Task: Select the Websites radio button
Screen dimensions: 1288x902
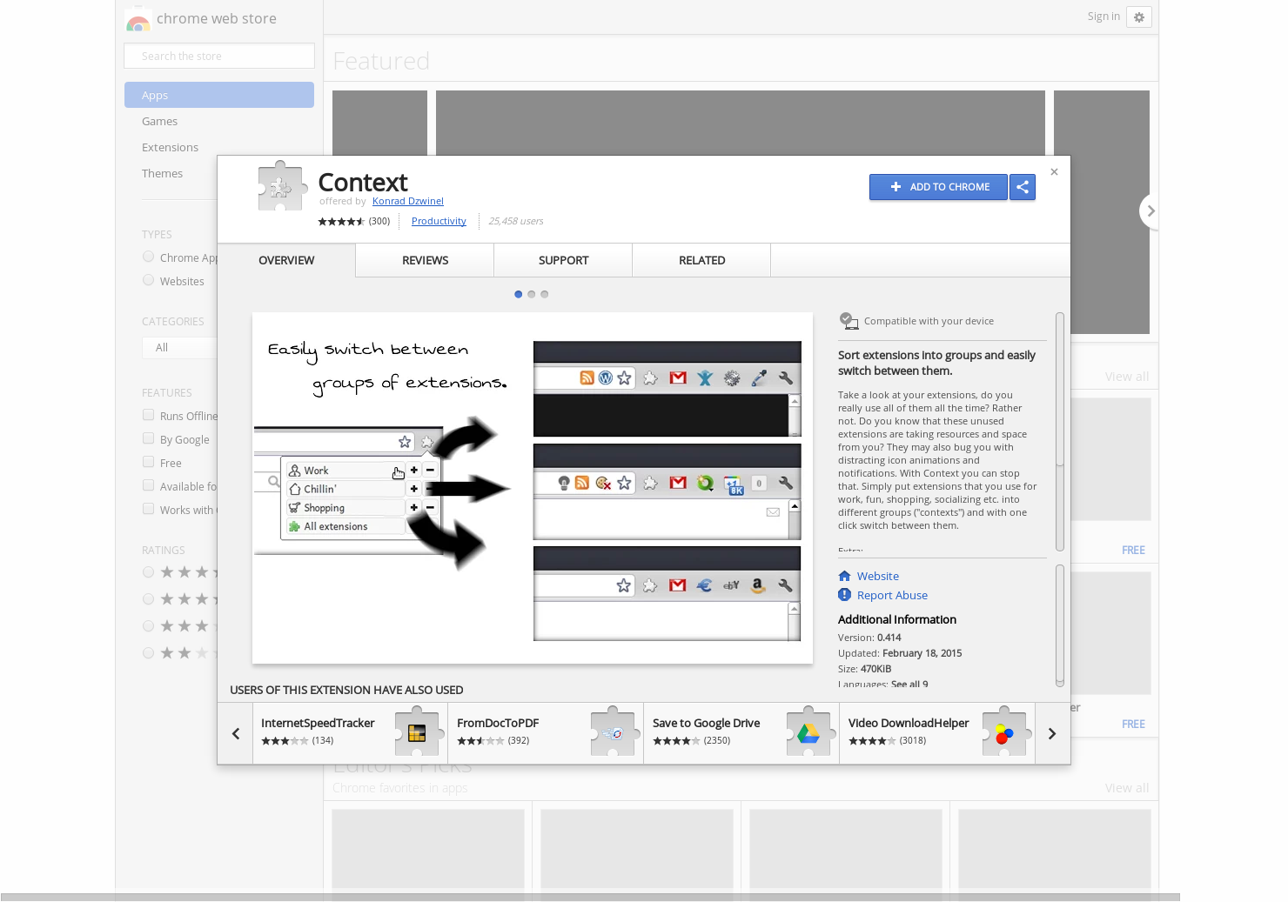Action: coord(148,279)
